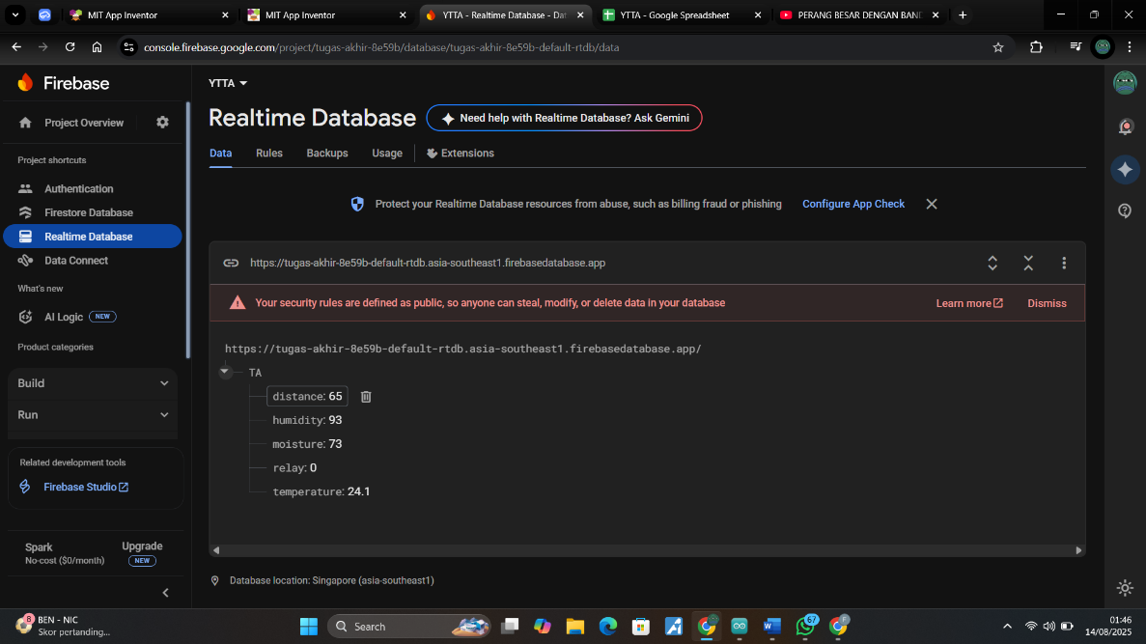Open the Arduino IDE from the taskbar
This screenshot has height=644, width=1146.
pos(739,627)
